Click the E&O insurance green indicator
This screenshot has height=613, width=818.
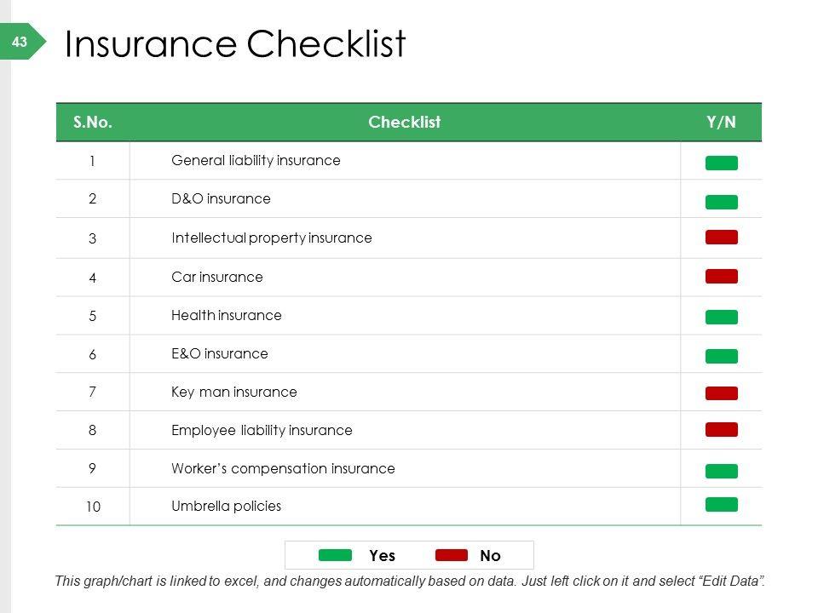pyautogui.click(x=721, y=356)
